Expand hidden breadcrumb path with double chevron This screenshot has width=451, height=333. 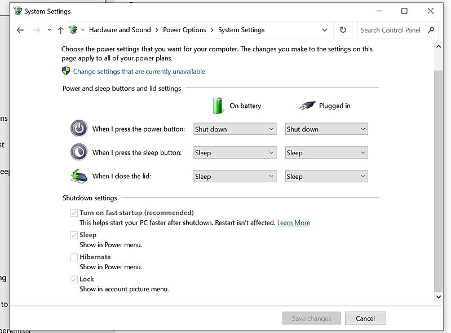(83, 30)
